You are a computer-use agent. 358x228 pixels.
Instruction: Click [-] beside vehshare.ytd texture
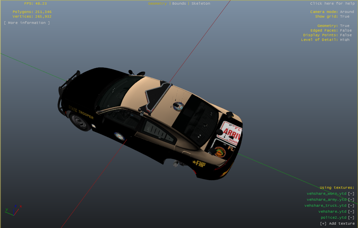pos(351,211)
